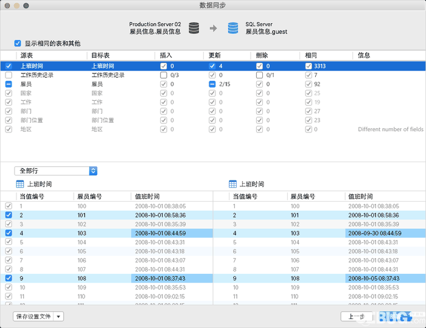Image resolution: width=426 pixels, height=328 pixels.
Task: Click the 保存设置文件 button
Action: pyautogui.click(x=33, y=316)
